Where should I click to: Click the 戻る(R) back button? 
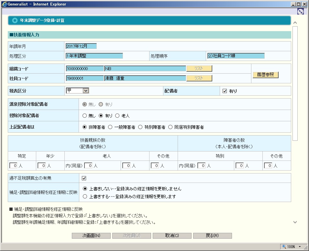(x=212, y=236)
